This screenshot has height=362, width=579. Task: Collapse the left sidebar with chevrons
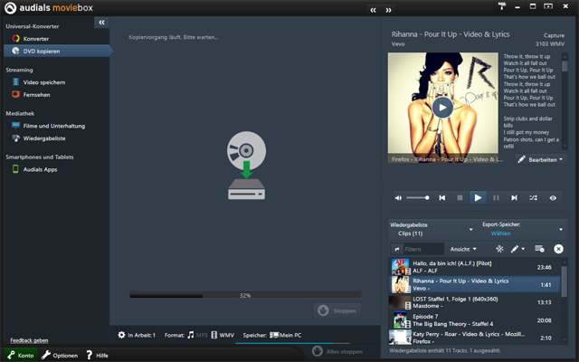coord(101,23)
